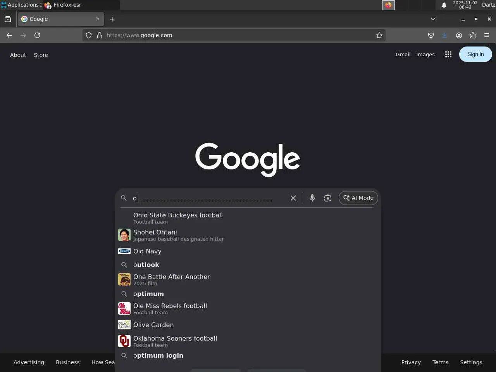
Task: Search by image with the camera icon
Action: pyautogui.click(x=328, y=198)
